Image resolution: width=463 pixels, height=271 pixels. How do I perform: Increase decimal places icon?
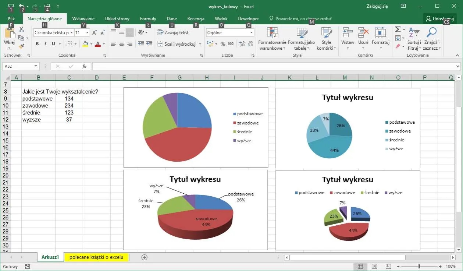tap(242, 43)
